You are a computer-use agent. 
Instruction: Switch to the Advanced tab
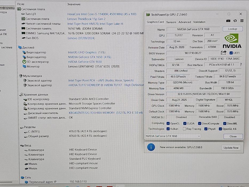(184, 22)
